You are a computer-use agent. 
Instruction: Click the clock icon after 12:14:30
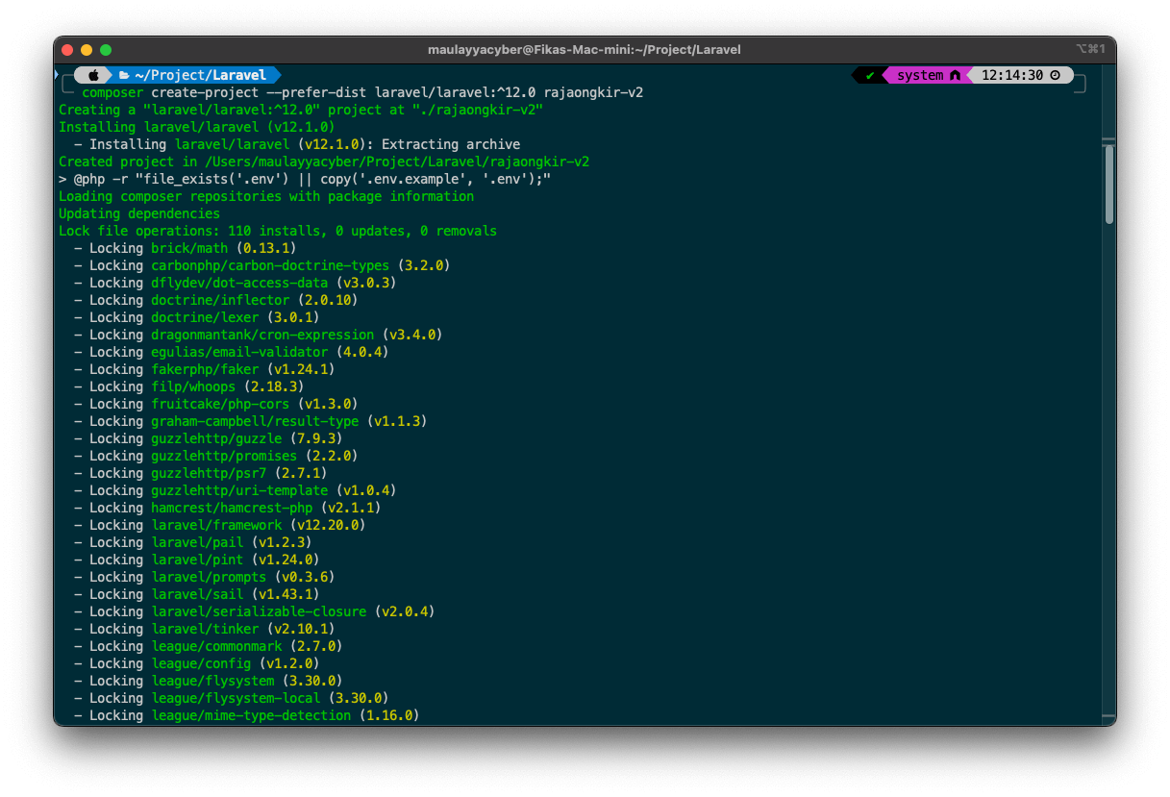[x=1056, y=75]
